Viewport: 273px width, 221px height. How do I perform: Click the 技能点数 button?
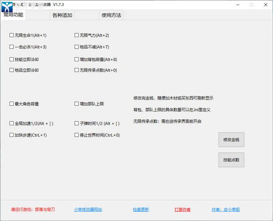tap(232, 161)
